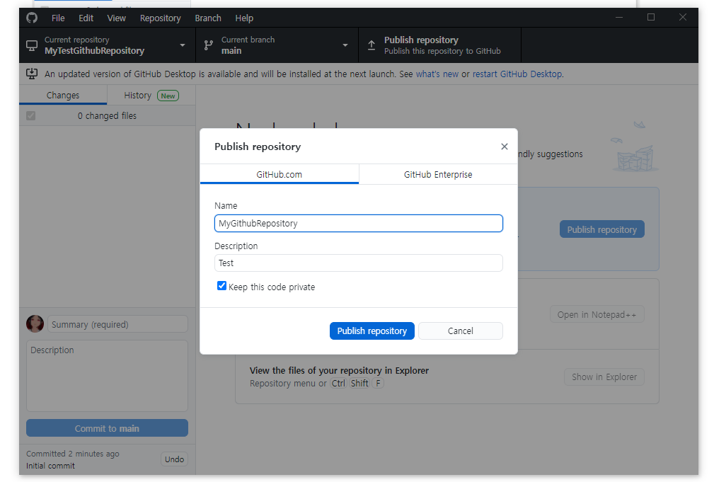Open the Branch menu
This screenshot has height=482, width=714.
[208, 18]
